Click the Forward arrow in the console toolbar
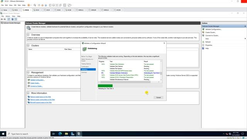Image resolution: width=247 pixels, height=139 pixels. tap(5, 19)
